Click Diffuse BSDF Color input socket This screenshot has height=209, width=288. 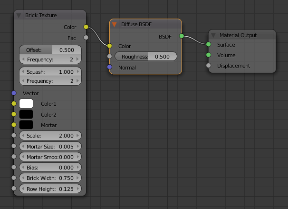pyautogui.click(x=109, y=46)
